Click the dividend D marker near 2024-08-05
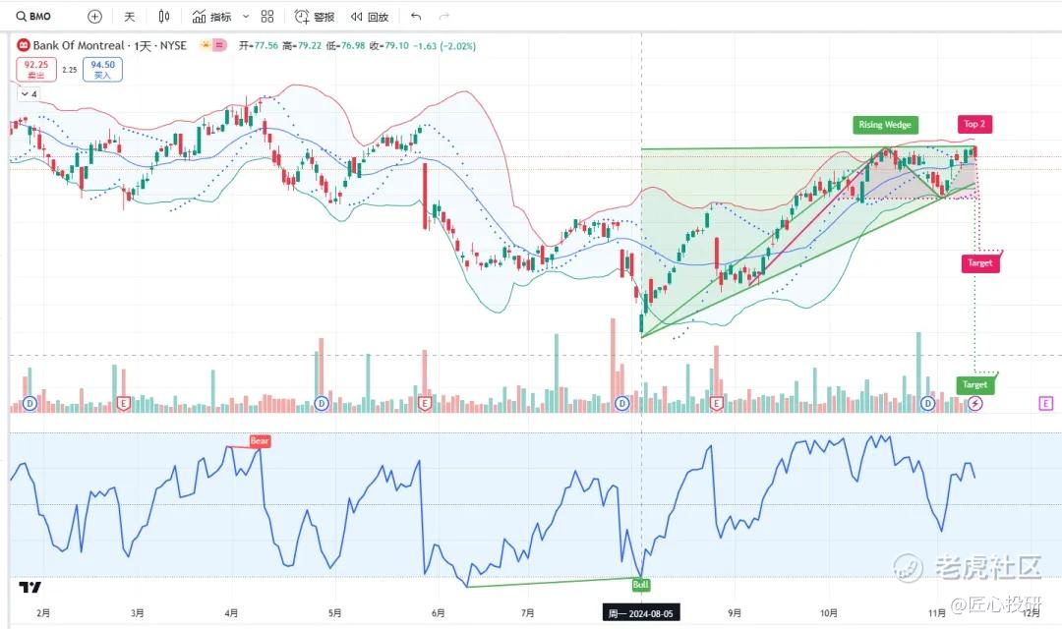This screenshot has height=629, width=1062. tap(621, 404)
